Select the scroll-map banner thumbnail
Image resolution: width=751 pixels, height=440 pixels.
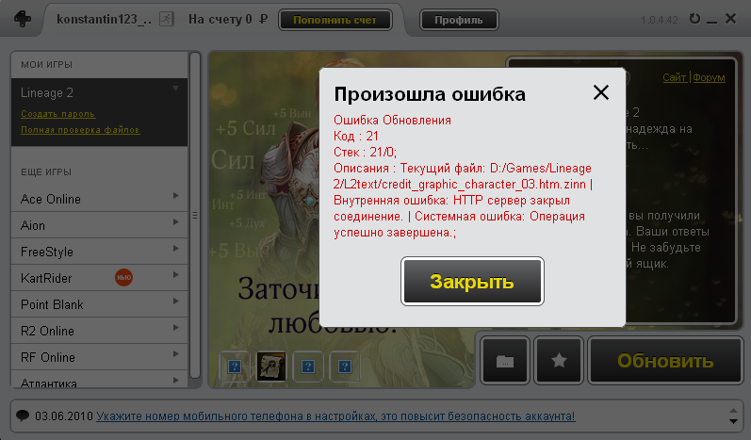[x=271, y=367]
